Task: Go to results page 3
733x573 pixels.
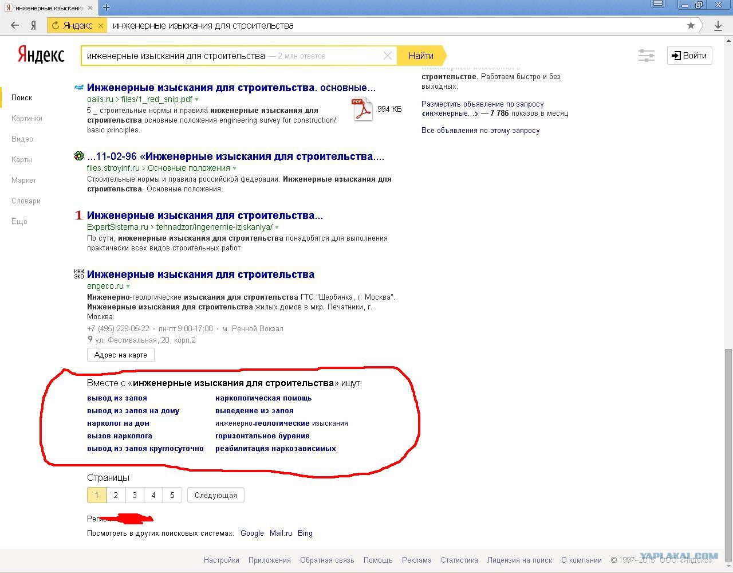Action: click(135, 495)
